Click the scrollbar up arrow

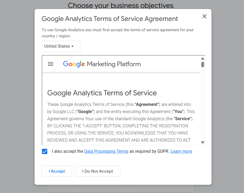[203, 59]
